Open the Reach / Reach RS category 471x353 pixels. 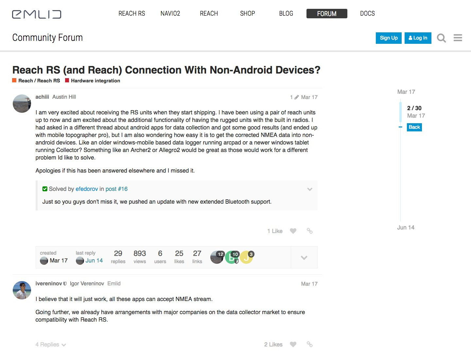[x=36, y=81]
